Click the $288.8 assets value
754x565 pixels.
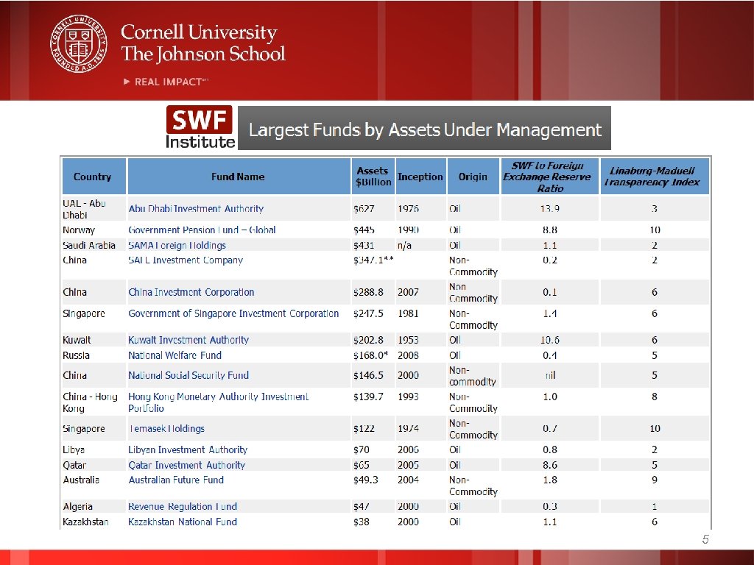pyautogui.click(x=368, y=292)
